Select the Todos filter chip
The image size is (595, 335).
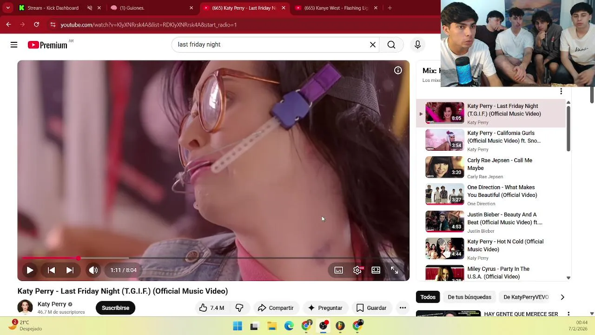[x=428, y=297]
